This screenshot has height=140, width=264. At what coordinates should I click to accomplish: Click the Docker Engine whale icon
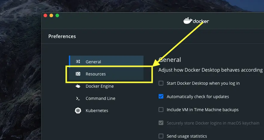pos(78,86)
